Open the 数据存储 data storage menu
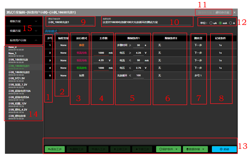250x157 pixels. click(197, 149)
